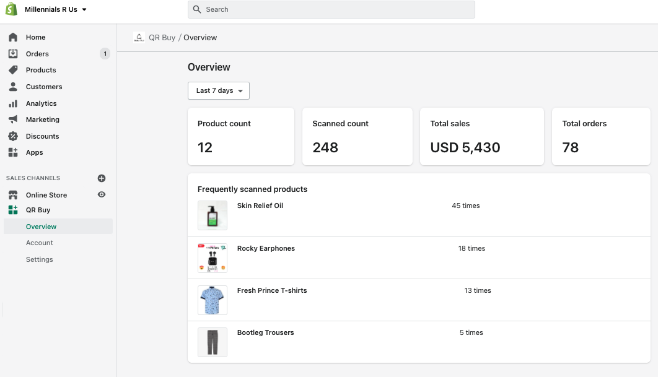
Task: Click the Discounts badge icon
Action: click(13, 136)
